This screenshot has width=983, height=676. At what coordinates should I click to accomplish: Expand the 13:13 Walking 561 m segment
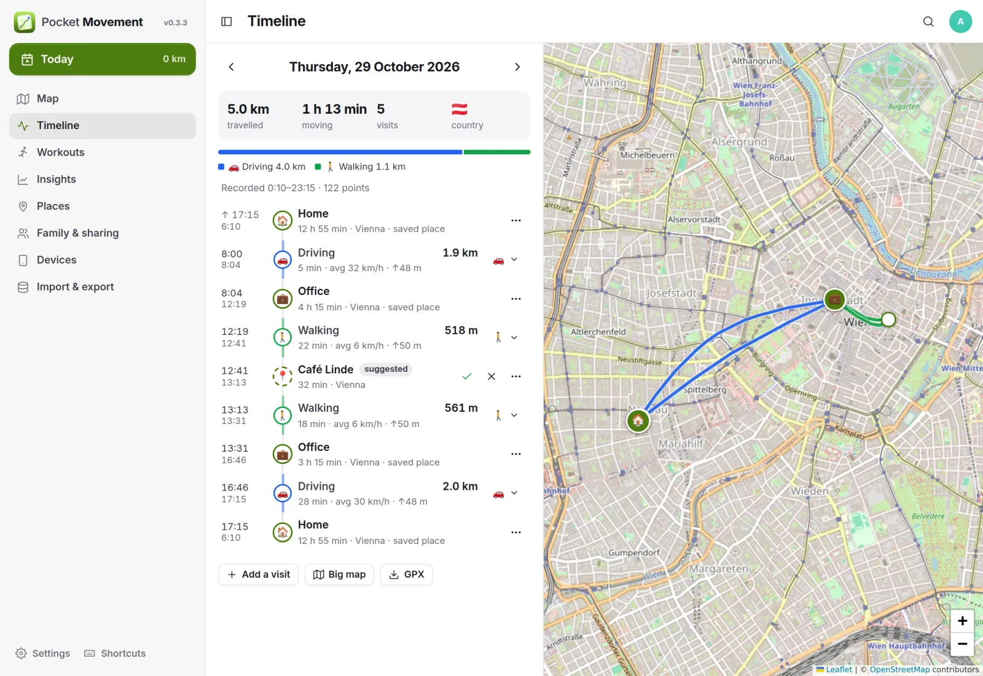[514, 415]
